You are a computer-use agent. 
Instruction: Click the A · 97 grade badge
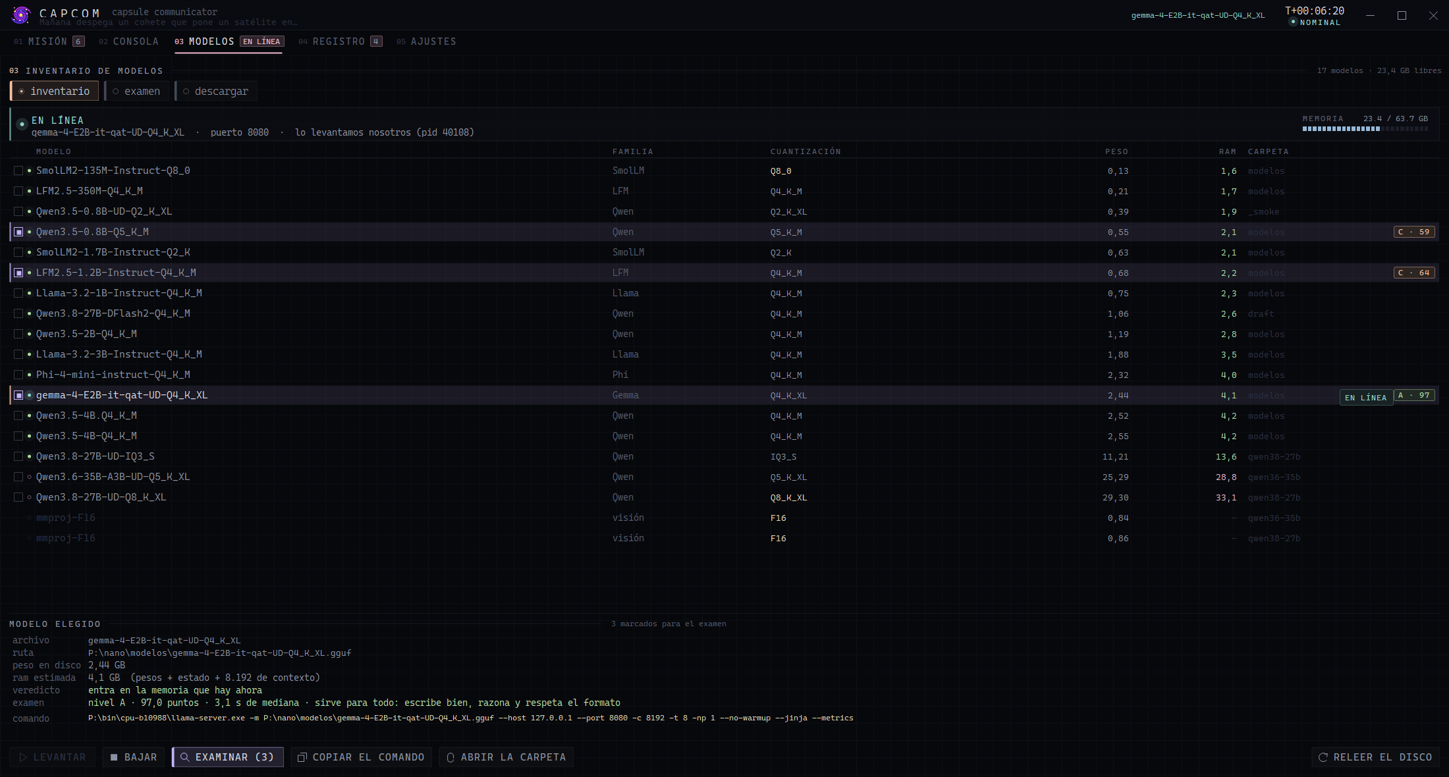point(1414,395)
